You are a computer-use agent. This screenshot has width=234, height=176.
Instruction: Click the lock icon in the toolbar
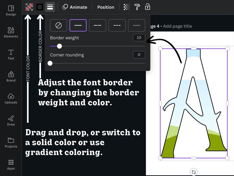[147, 7]
